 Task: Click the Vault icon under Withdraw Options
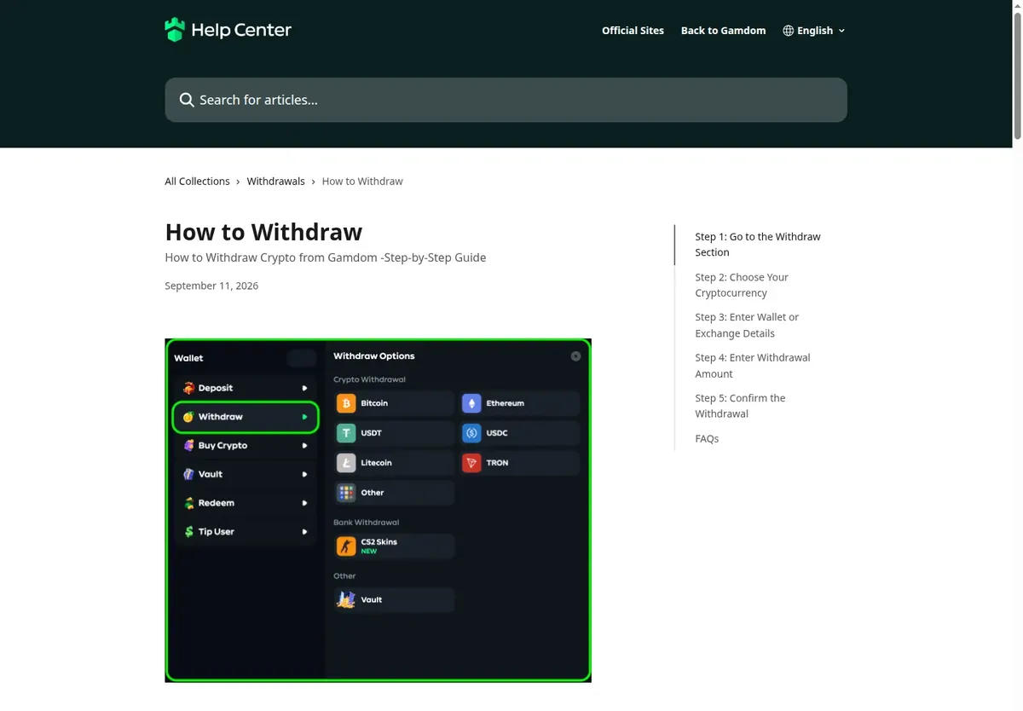(346, 599)
